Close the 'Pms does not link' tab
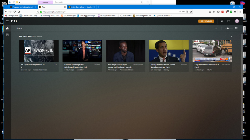This screenshot has height=140, width=250. click(x=36, y=7)
